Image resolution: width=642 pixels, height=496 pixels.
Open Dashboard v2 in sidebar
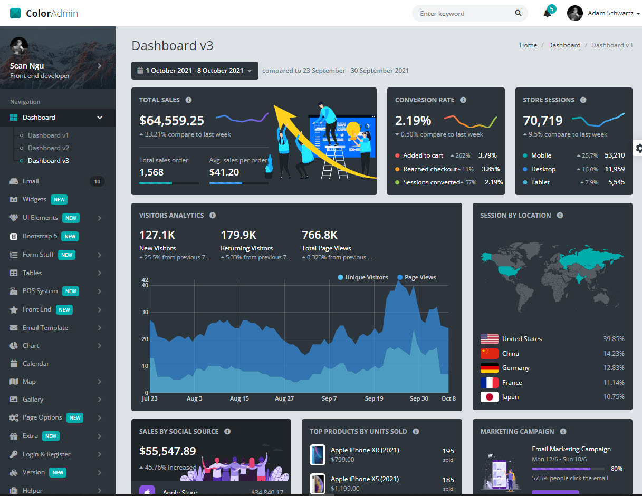[48, 148]
